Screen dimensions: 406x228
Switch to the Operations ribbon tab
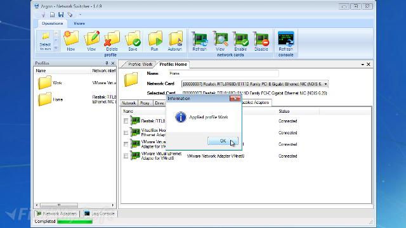(x=52, y=23)
